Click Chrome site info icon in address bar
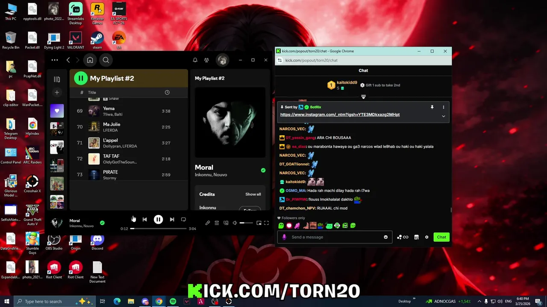Image resolution: width=547 pixels, height=307 pixels. pos(279,61)
